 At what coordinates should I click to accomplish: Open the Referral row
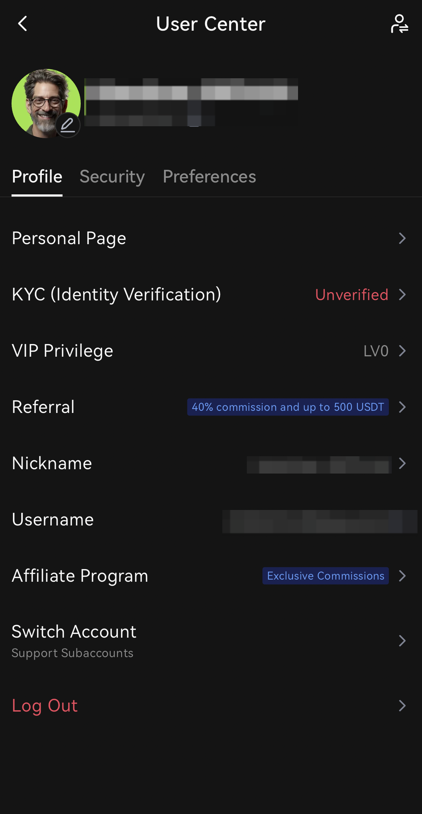coord(43,407)
